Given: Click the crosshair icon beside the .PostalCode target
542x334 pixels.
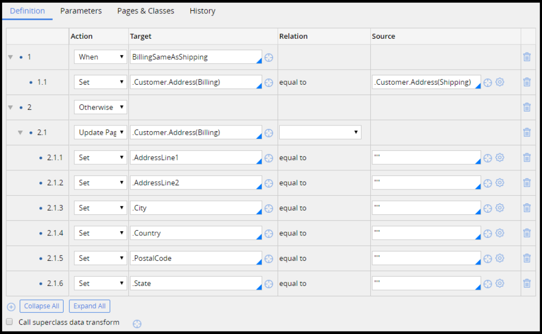Looking at the screenshot, I should pos(269,259).
